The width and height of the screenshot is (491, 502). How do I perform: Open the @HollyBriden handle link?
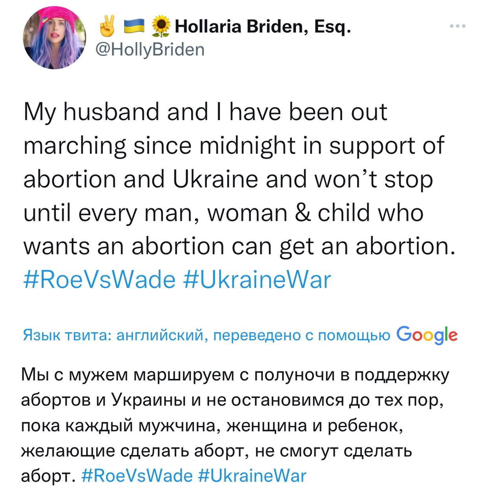tap(150, 49)
